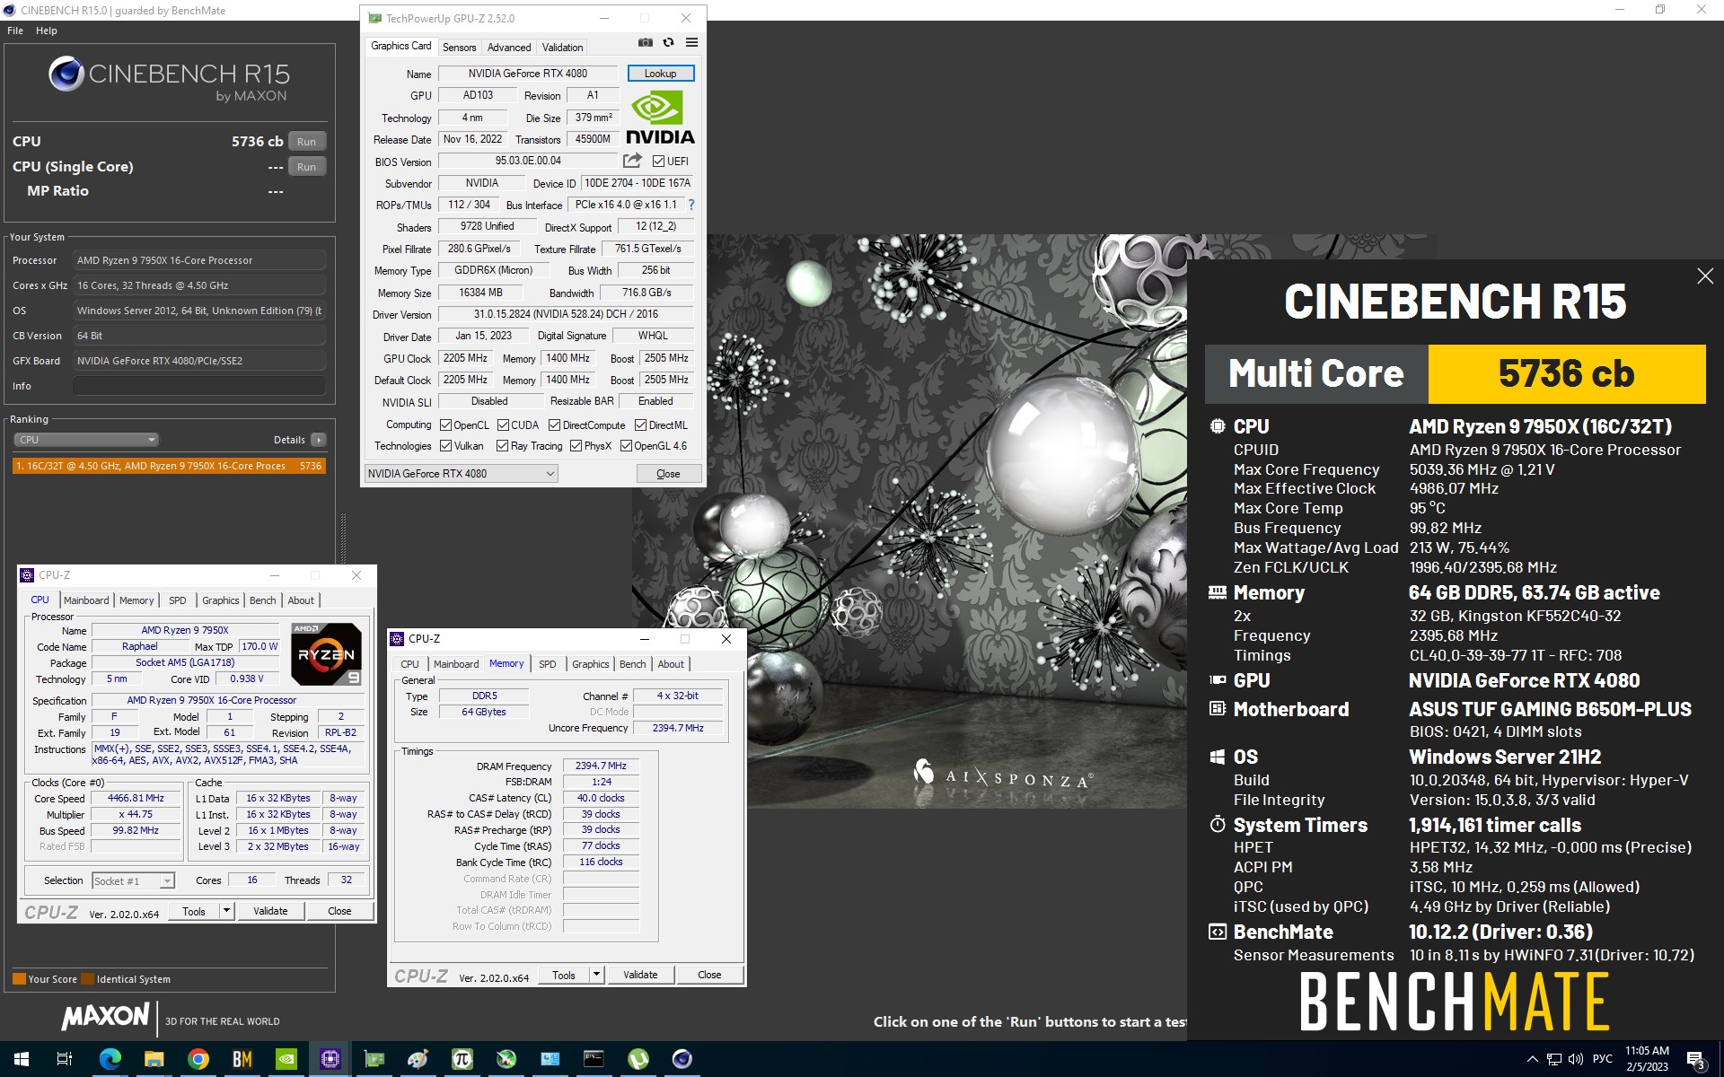The image size is (1724, 1077).
Task: Open the Cinebench Help menu
Action: click(47, 31)
